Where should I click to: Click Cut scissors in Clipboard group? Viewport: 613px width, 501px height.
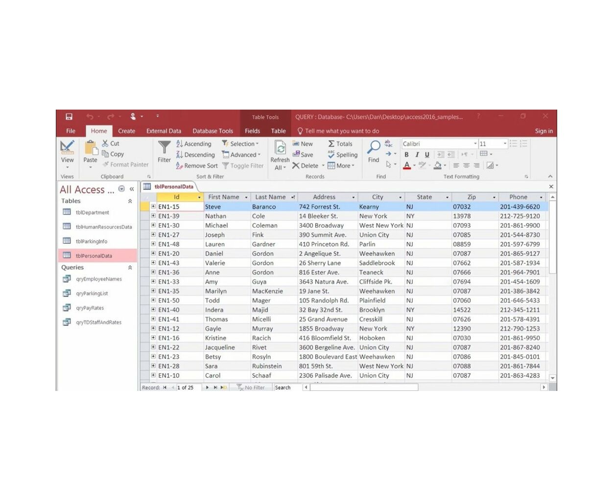(105, 143)
